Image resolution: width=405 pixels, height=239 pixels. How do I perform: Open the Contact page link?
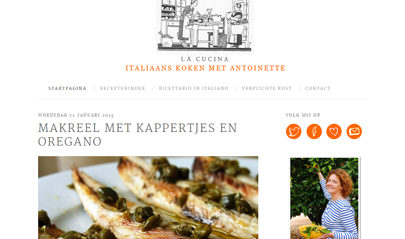[318, 89]
